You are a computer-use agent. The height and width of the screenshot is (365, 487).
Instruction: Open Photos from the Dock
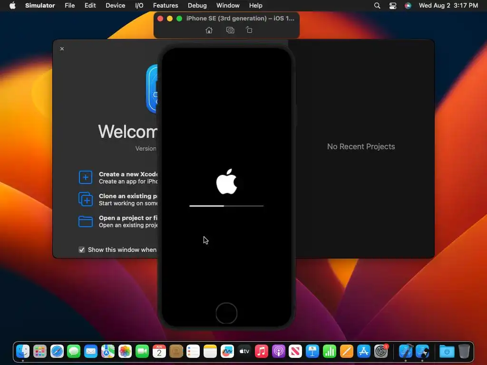pos(125,351)
